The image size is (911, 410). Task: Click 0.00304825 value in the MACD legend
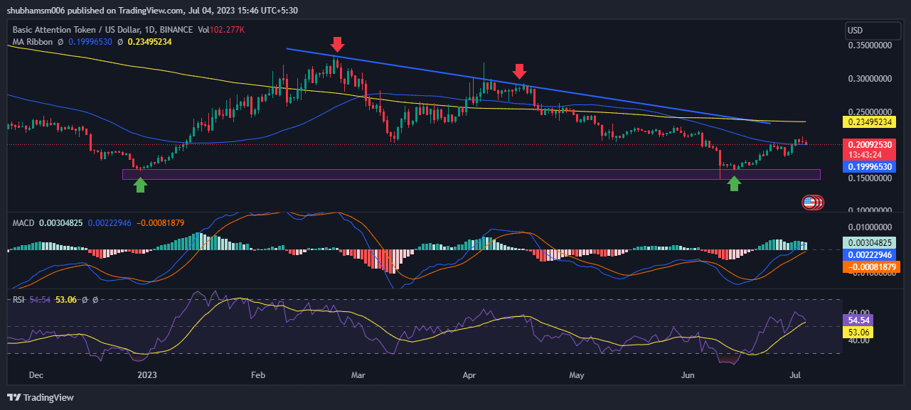point(61,223)
